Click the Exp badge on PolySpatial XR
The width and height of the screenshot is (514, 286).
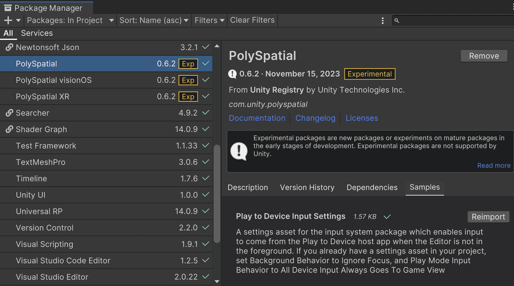click(188, 96)
